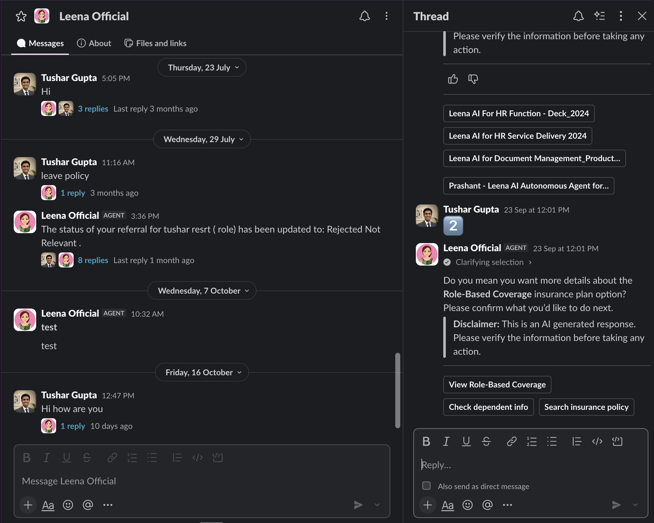Close the Thread panel
654x523 pixels.
[x=642, y=16]
